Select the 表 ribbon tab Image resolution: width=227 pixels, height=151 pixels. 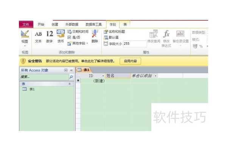[125, 25]
